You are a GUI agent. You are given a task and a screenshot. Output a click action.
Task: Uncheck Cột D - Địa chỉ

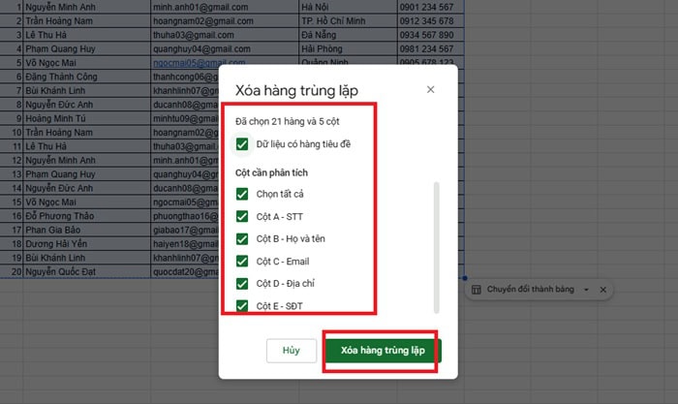pos(242,284)
